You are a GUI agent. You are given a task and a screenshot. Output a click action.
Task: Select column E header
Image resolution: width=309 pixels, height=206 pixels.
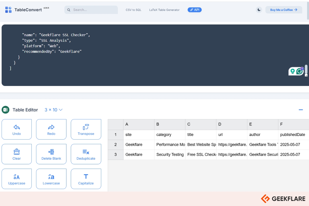(262, 124)
